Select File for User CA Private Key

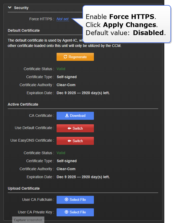[x=75, y=212]
